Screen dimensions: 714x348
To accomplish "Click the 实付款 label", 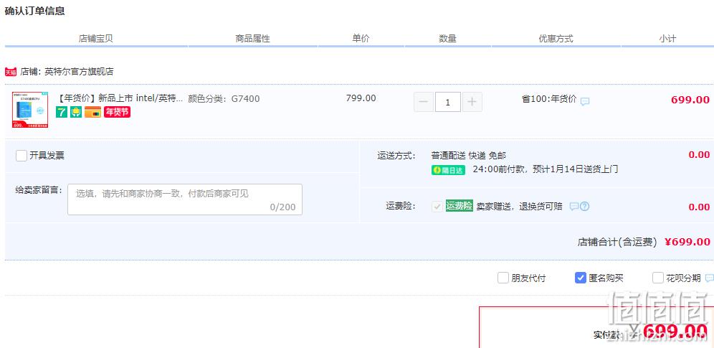I will (607, 335).
